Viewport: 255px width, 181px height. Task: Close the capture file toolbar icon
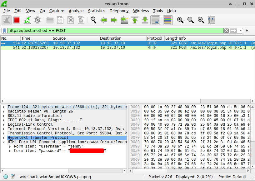click(x=71, y=20)
